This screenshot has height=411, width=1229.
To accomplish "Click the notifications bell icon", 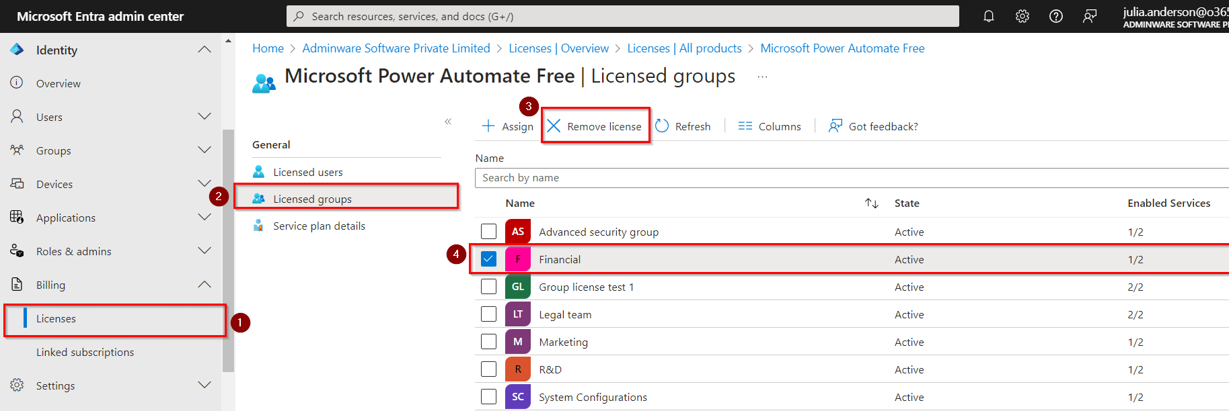I will [988, 16].
